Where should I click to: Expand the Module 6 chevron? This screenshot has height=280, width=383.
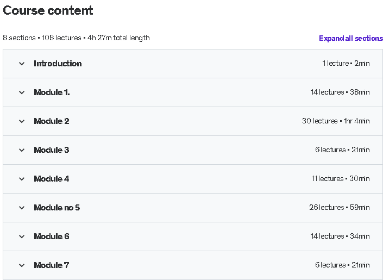point(22,237)
